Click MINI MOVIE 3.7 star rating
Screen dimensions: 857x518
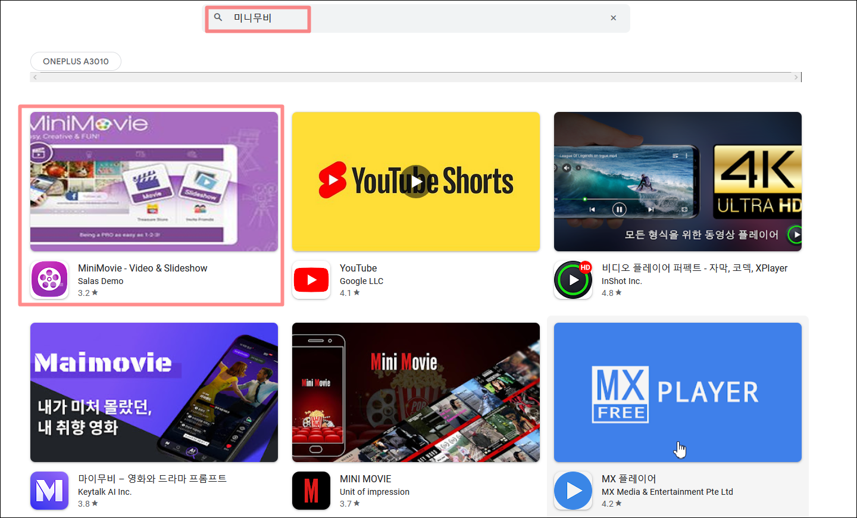pyautogui.click(x=350, y=504)
